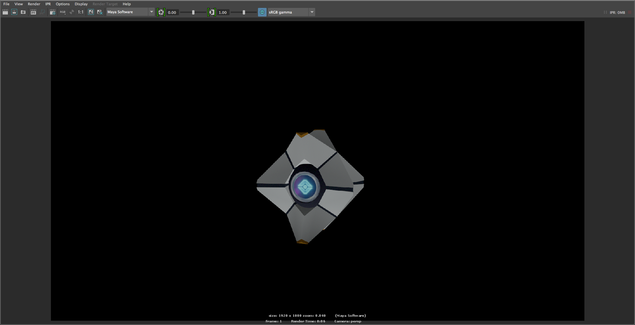
Task: Click the Frame: 1 text
Action: (x=274, y=321)
